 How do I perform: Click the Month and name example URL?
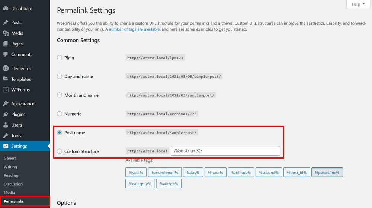pyautogui.click(x=171, y=95)
